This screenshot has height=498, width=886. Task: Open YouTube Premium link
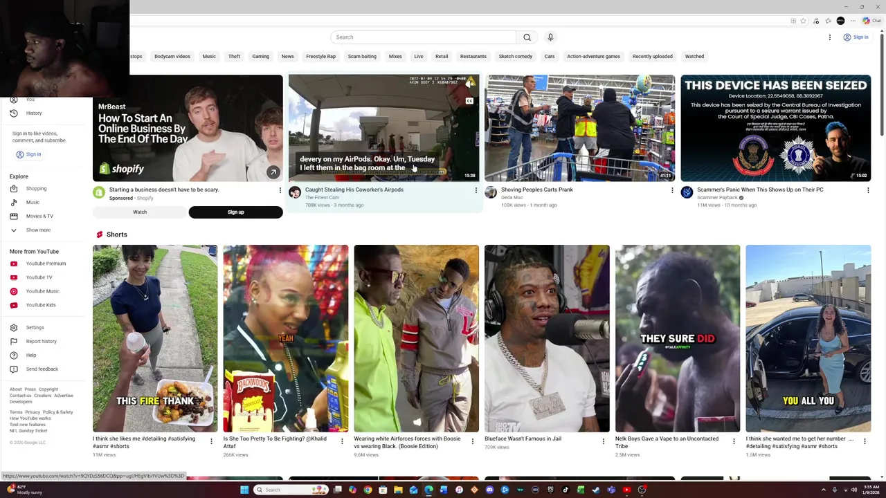pos(46,264)
